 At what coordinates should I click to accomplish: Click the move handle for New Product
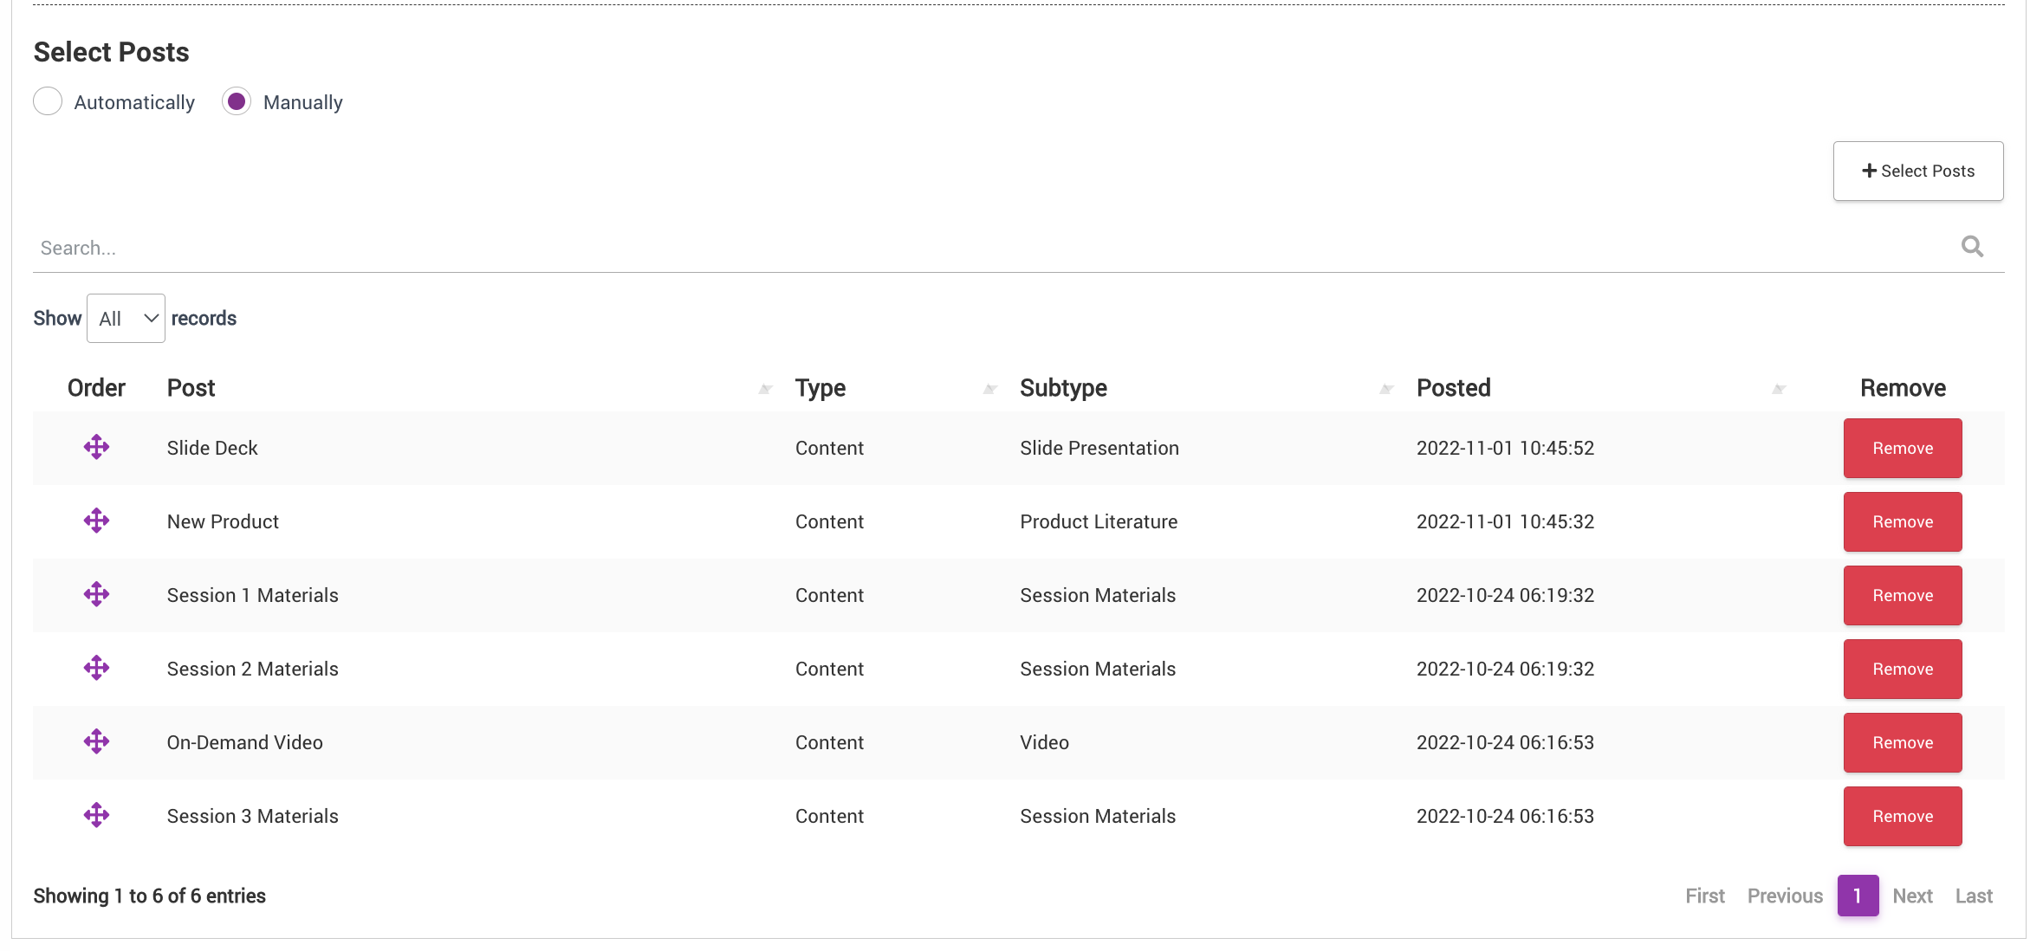tap(96, 521)
